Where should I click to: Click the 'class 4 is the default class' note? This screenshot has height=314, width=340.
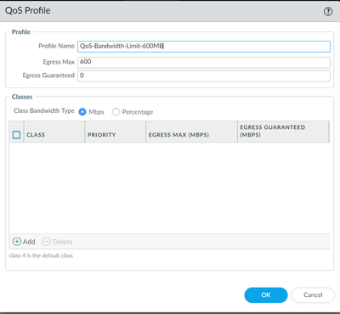[41, 255]
